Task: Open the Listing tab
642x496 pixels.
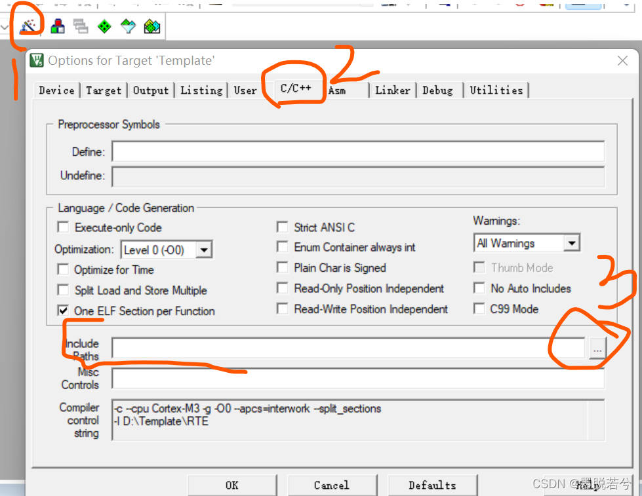Action: (x=201, y=90)
